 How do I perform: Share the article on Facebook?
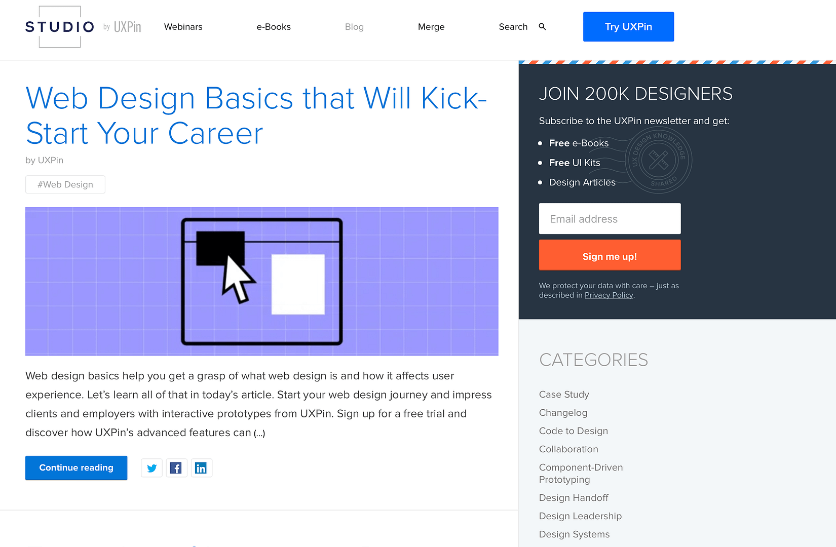[176, 467]
